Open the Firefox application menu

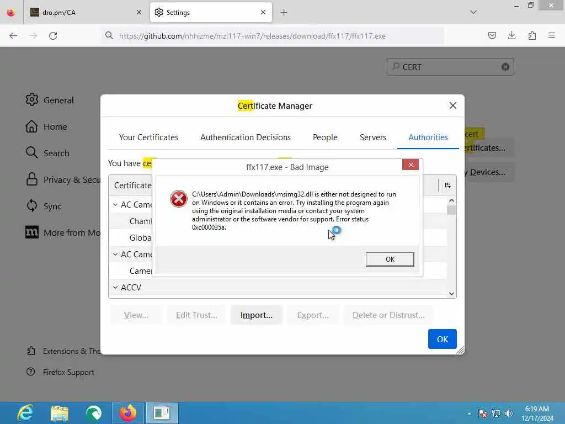click(x=552, y=35)
